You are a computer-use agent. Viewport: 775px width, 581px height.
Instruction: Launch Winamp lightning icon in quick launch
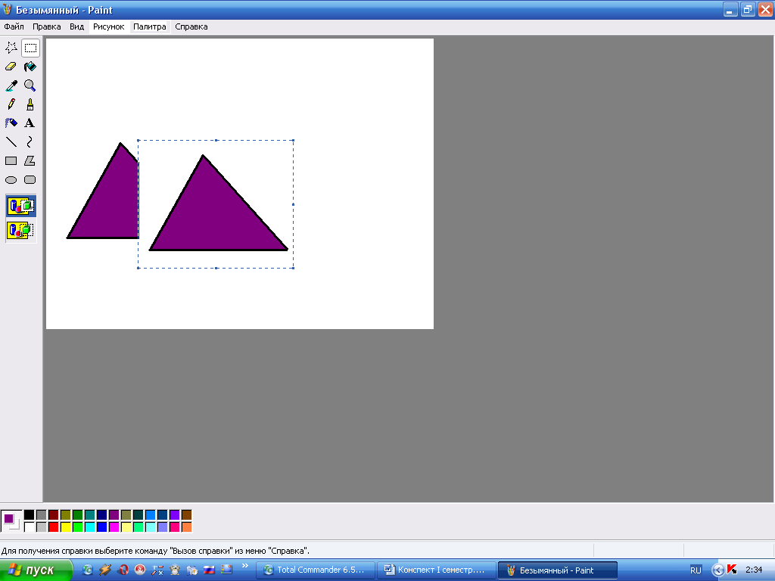[x=105, y=570]
